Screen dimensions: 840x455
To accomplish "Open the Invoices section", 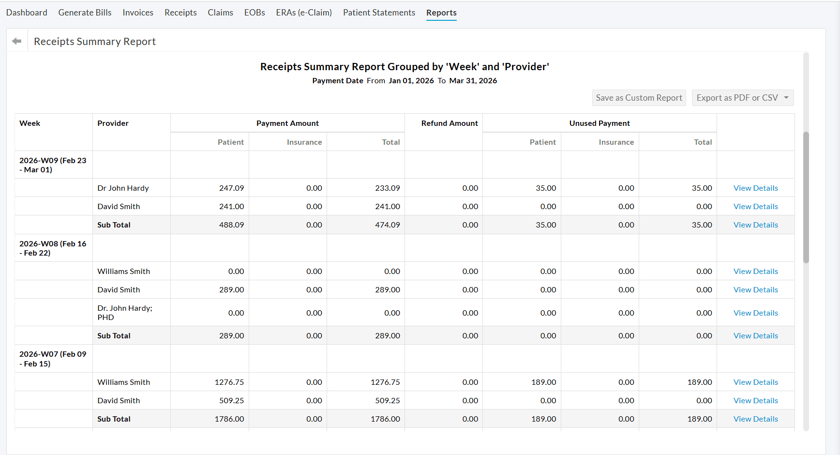I will [138, 12].
